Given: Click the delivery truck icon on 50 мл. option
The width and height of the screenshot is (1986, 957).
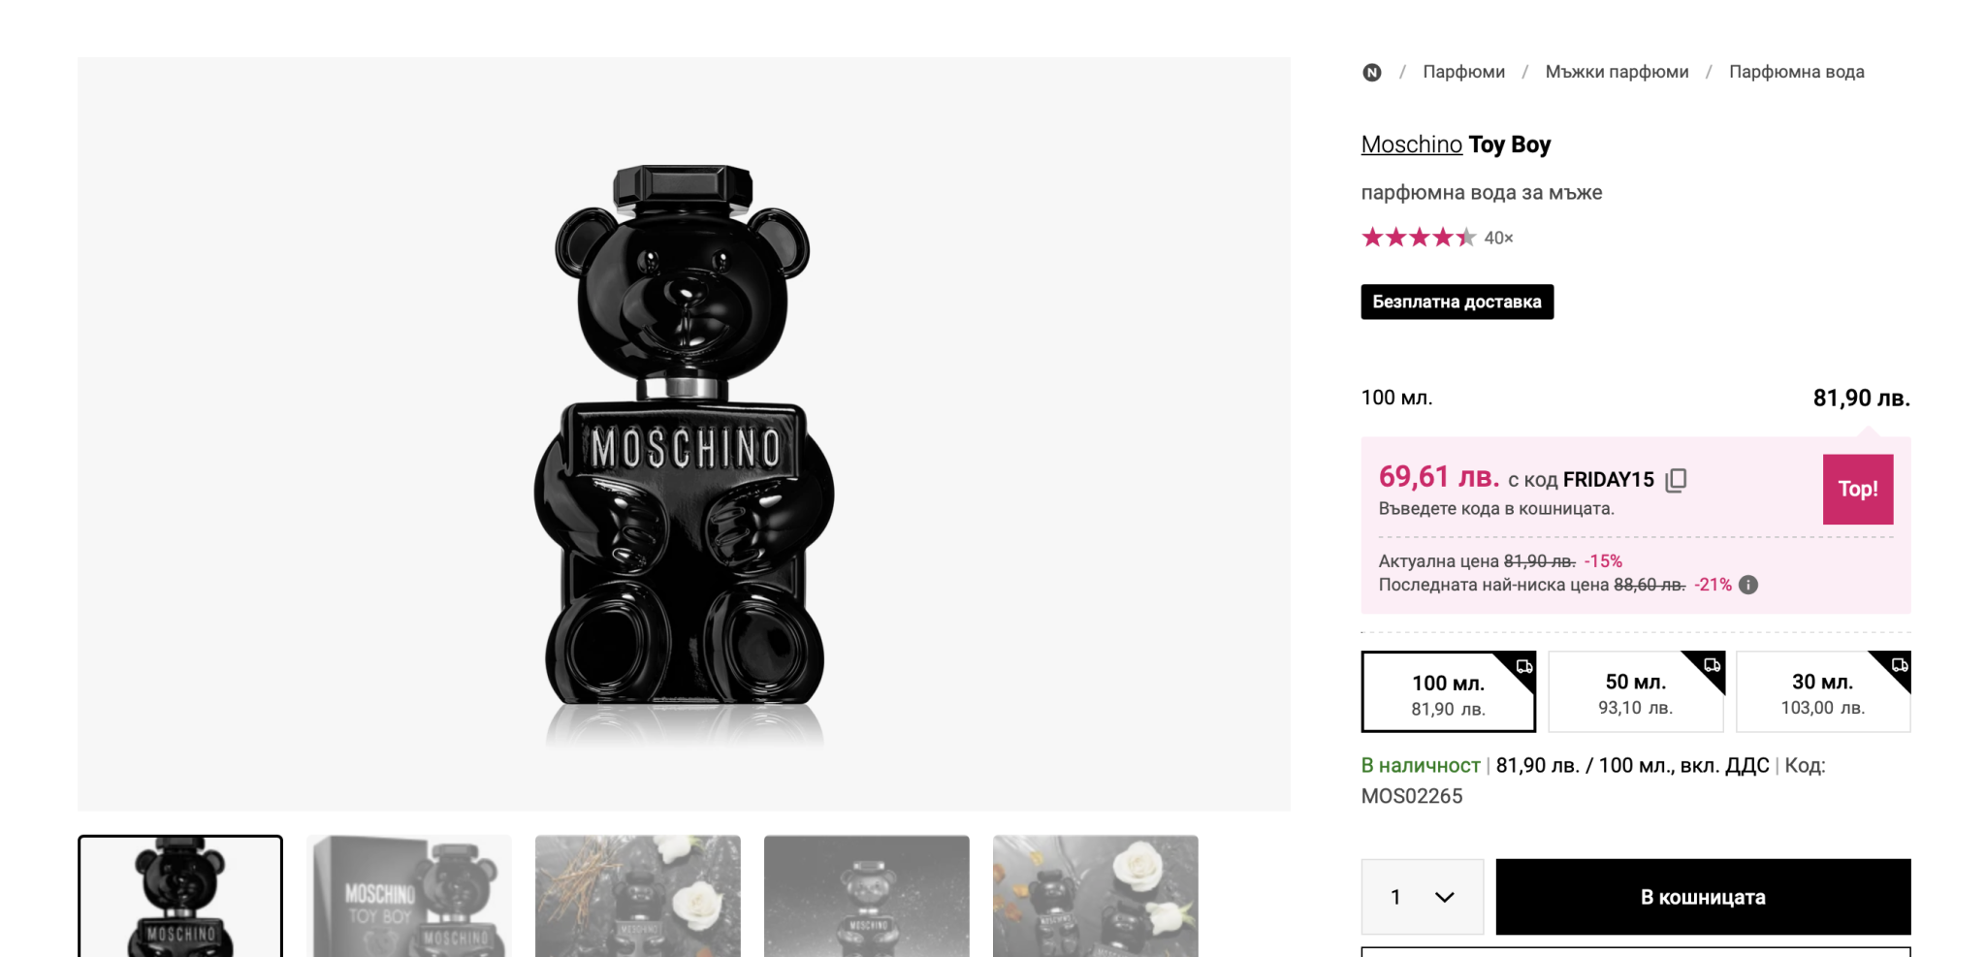Looking at the screenshot, I should [1712, 665].
